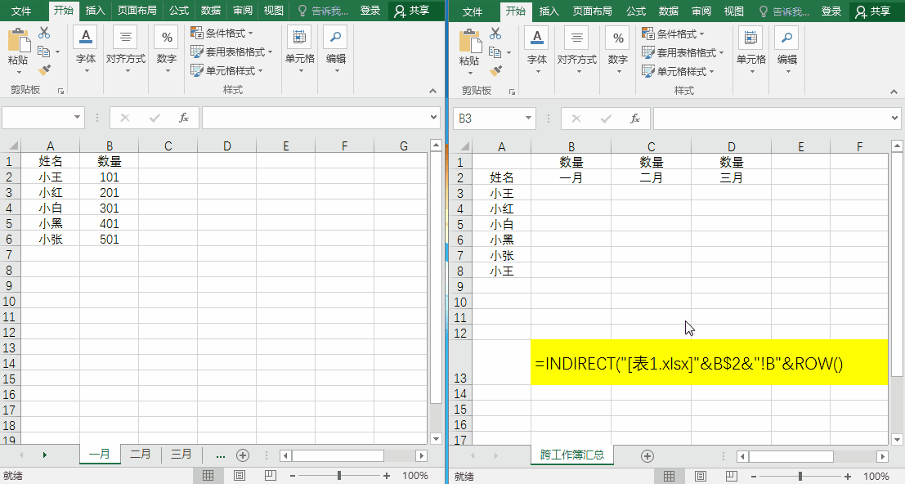Open 单元格样式 dropdown in left window

pyautogui.click(x=226, y=70)
